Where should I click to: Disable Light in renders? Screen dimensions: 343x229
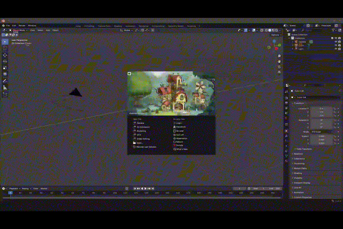tap(339, 49)
